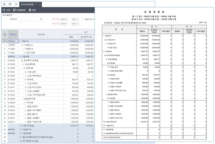
Task: Click the 계정과목 column header
Action: pyautogui.click(x=41, y=34)
